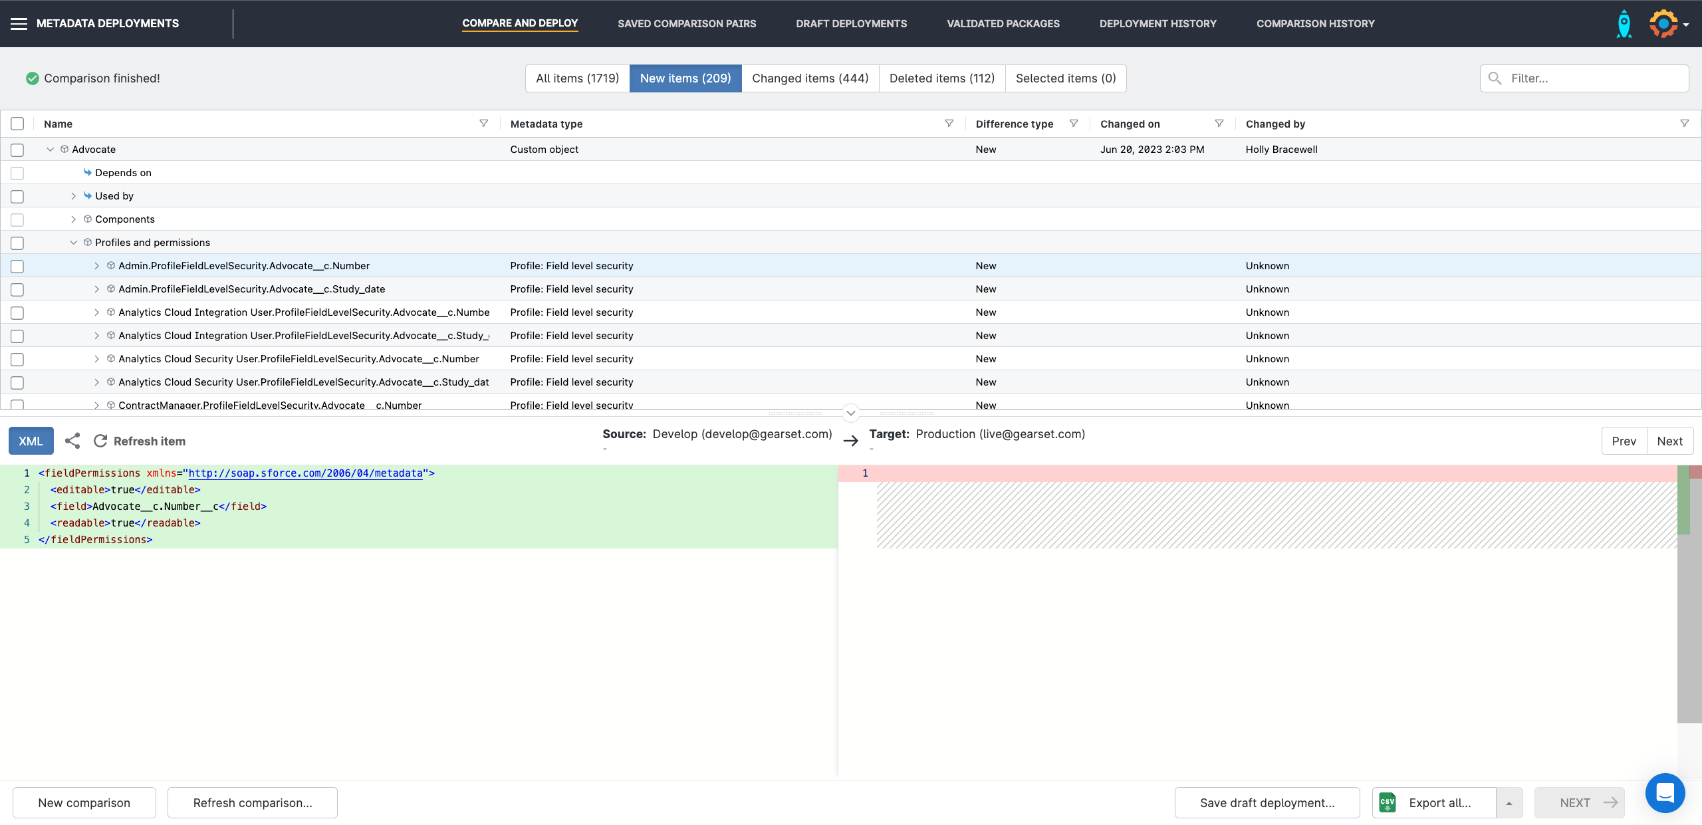
Task: Check Admin Advocate__c.Study_date row checkbox
Action: (x=17, y=290)
